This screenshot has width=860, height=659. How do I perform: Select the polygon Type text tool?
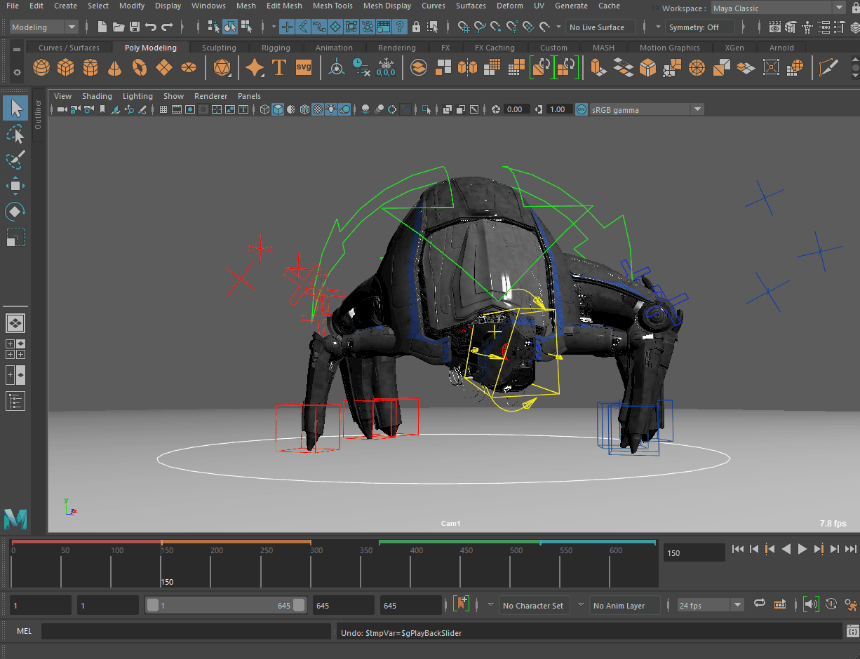coord(279,68)
